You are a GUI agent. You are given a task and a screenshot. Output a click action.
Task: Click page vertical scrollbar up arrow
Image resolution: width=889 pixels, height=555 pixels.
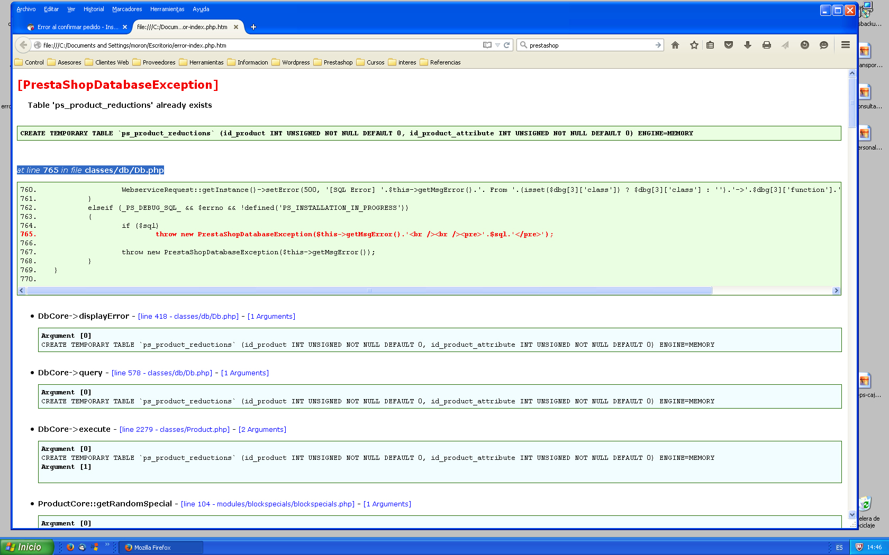(852, 73)
